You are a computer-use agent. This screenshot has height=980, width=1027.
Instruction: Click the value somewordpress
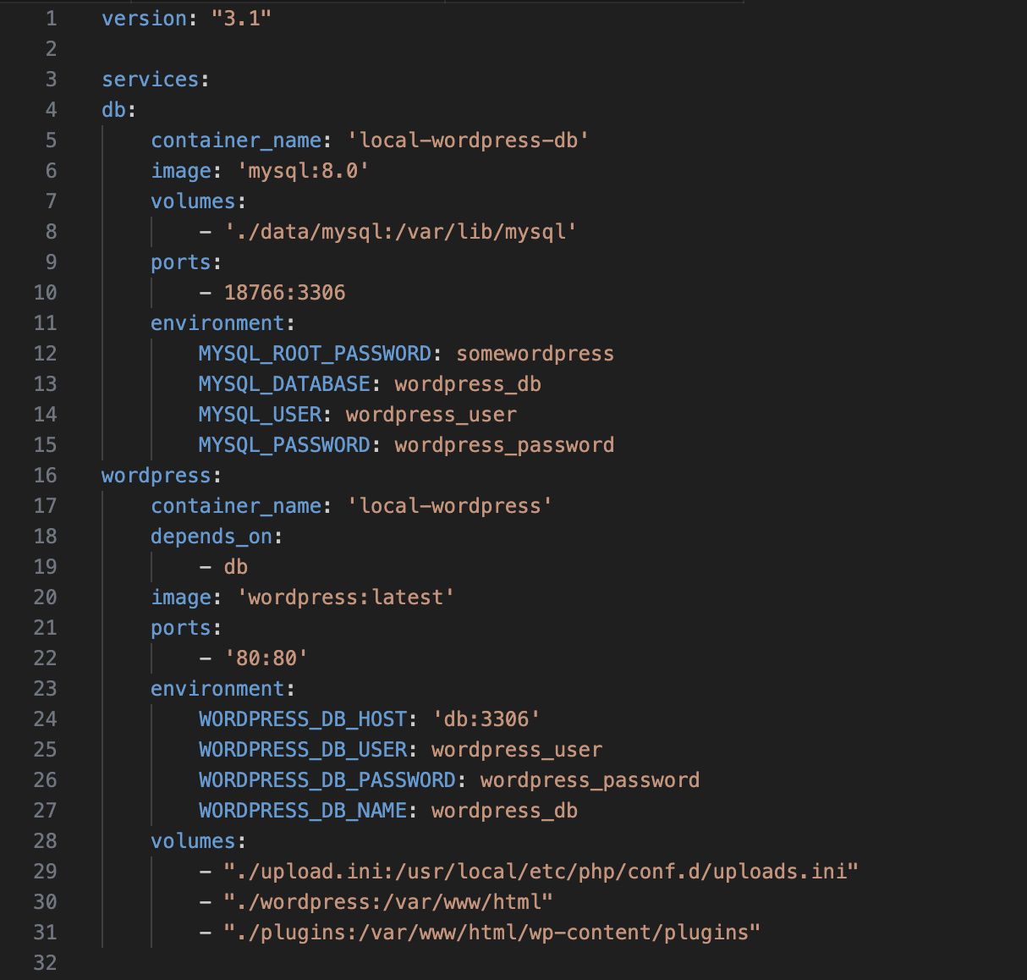pyautogui.click(x=535, y=354)
